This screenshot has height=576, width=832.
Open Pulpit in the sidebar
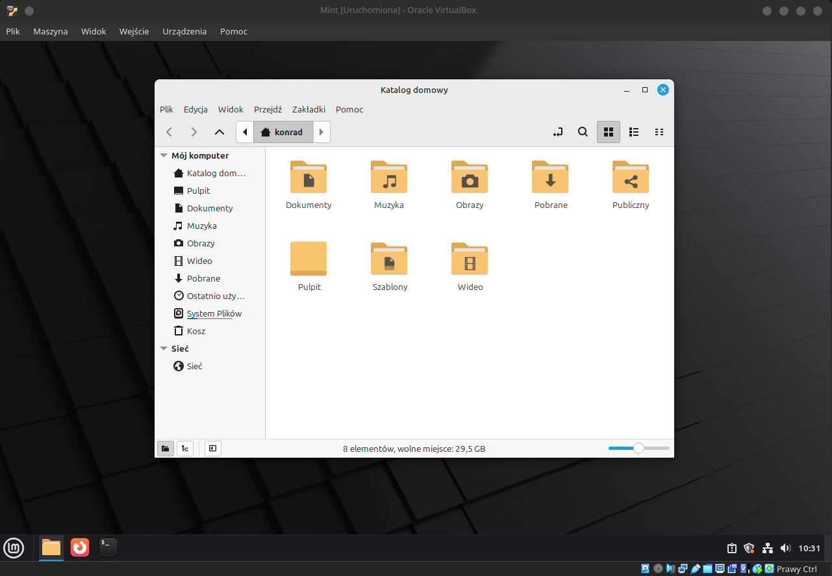pyautogui.click(x=210, y=191)
